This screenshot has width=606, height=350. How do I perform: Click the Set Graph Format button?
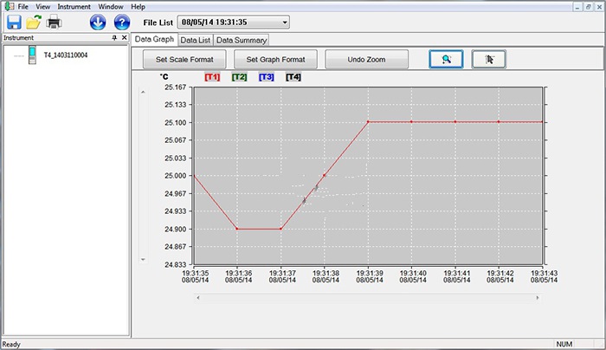pyautogui.click(x=275, y=60)
